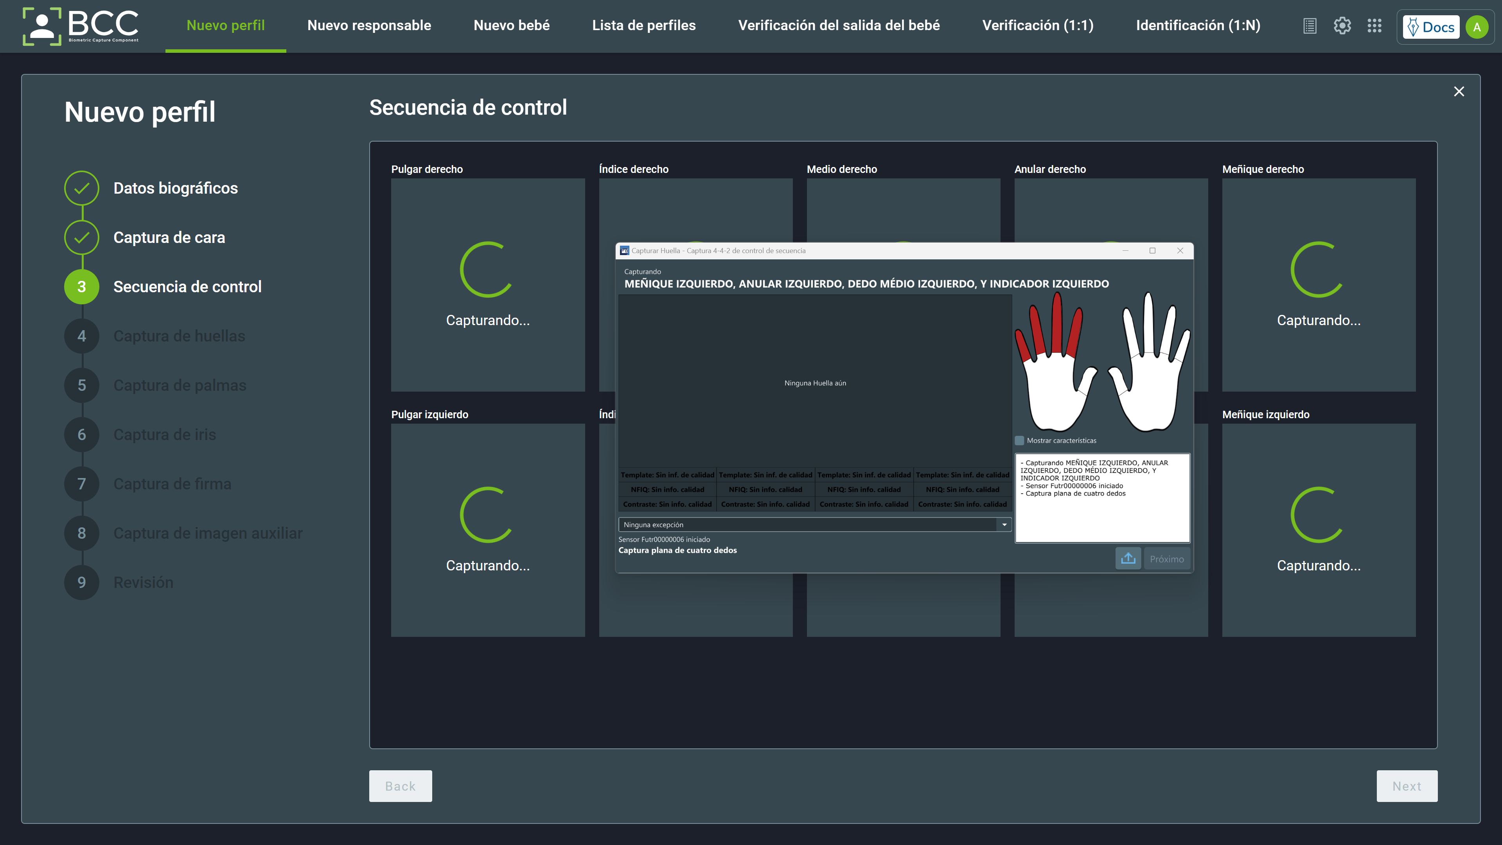Click step 8 imagen auxiliar circle
The image size is (1502, 845).
tap(82, 533)
